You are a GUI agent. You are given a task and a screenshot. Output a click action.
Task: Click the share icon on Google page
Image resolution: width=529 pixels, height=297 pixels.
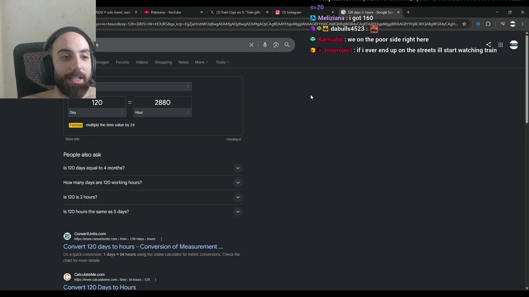pyautogui.click(x=488, y=45)
